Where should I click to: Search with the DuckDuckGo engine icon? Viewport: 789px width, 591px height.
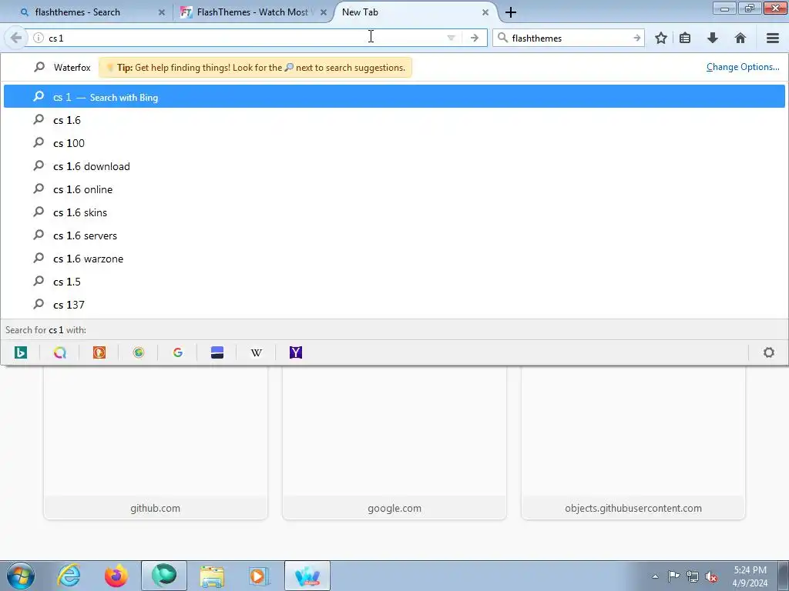tap(99, 352)
